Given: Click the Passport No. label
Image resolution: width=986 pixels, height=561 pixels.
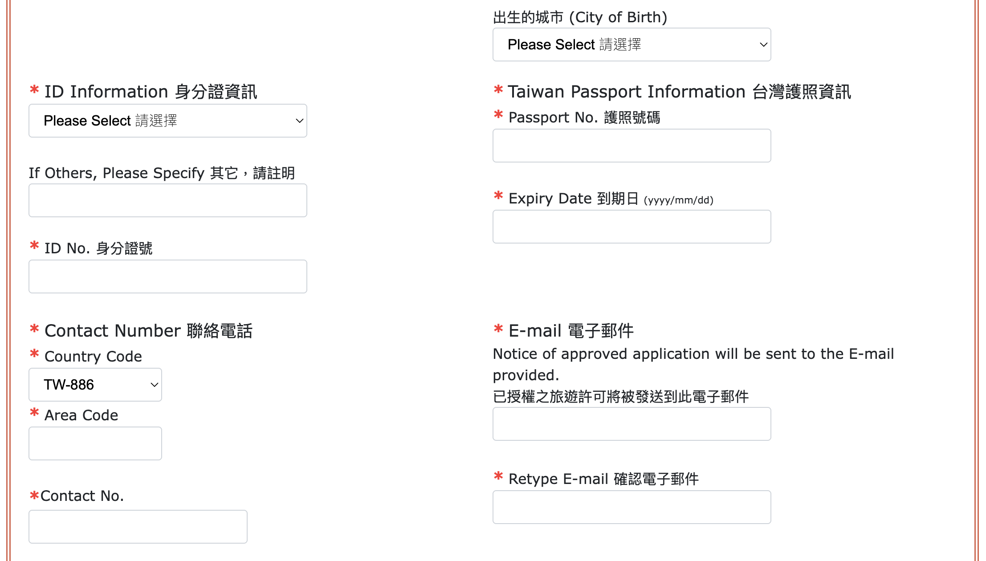Looking at the screenshot, I should tap(584, 118).
